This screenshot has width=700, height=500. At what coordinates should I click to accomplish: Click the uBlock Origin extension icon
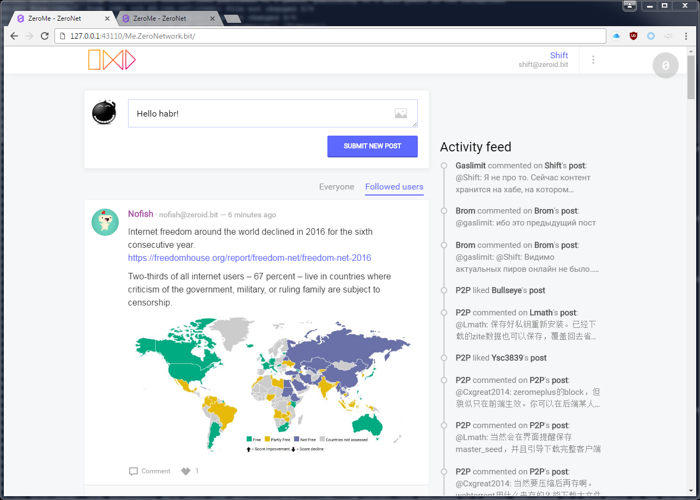pos(634,36)
